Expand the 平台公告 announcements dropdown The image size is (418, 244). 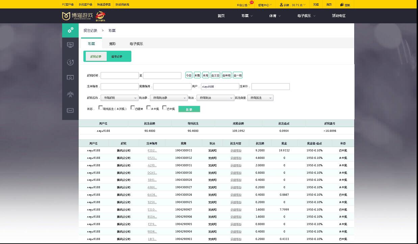(x=244, y=5)
